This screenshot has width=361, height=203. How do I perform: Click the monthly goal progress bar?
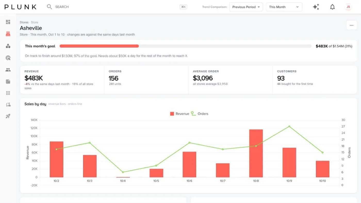(x=185, y=46)
